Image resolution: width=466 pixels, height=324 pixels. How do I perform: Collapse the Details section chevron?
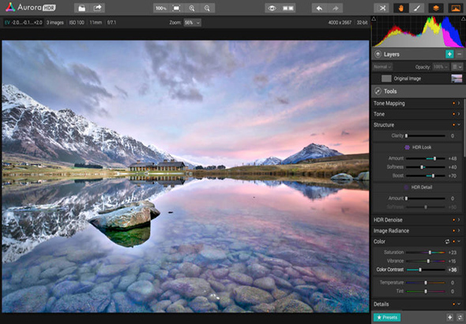[459, 304]
